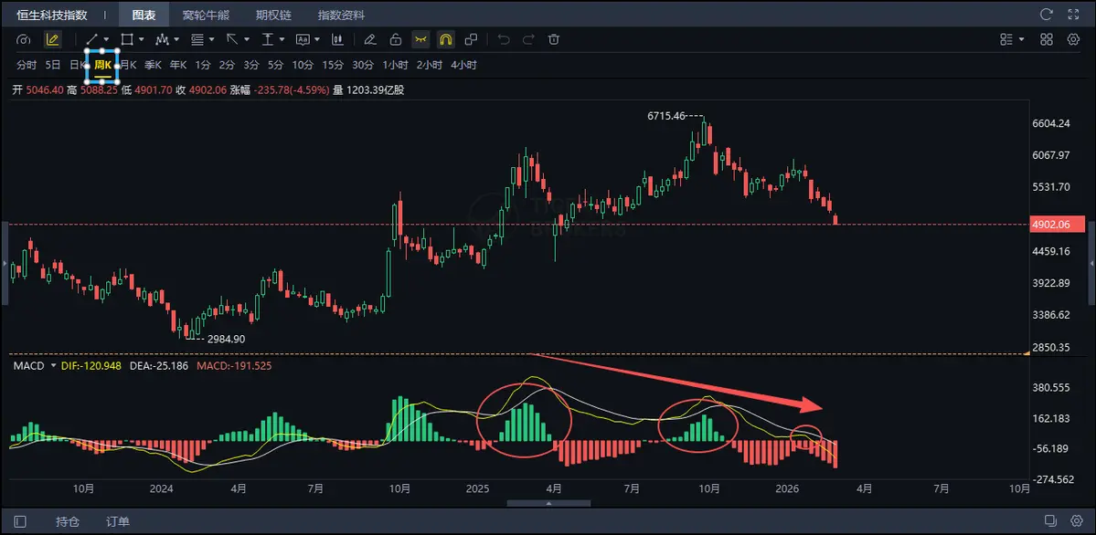Click the chart time-axis scroll handle
The height and width of the screenshot is (535, 1096).
pyautogui.click(x=552, y=501)
